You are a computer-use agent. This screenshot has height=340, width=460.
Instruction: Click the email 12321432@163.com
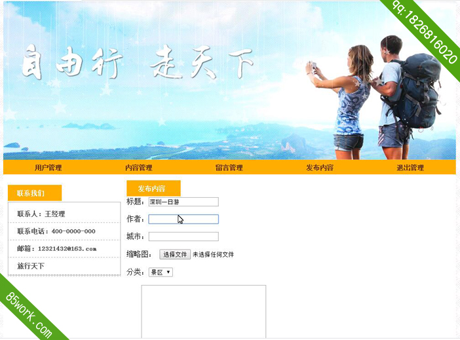[67, 249]
